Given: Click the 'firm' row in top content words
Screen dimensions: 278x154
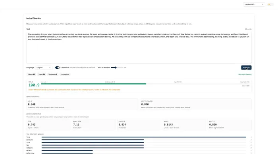Looking at the screenshot, I should pos(139,137).
